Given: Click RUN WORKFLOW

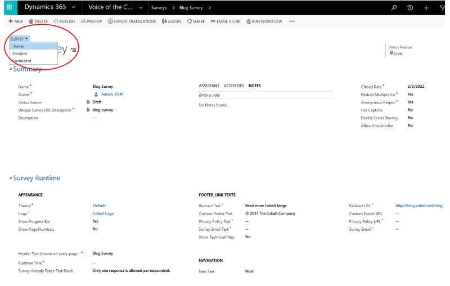Looking at the screenshot, I should (264, 21).
